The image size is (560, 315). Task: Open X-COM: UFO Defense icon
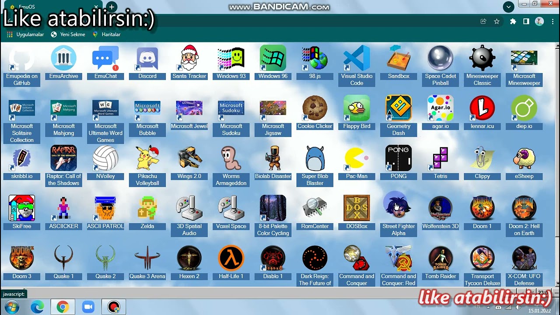click(x=524, y=258)
